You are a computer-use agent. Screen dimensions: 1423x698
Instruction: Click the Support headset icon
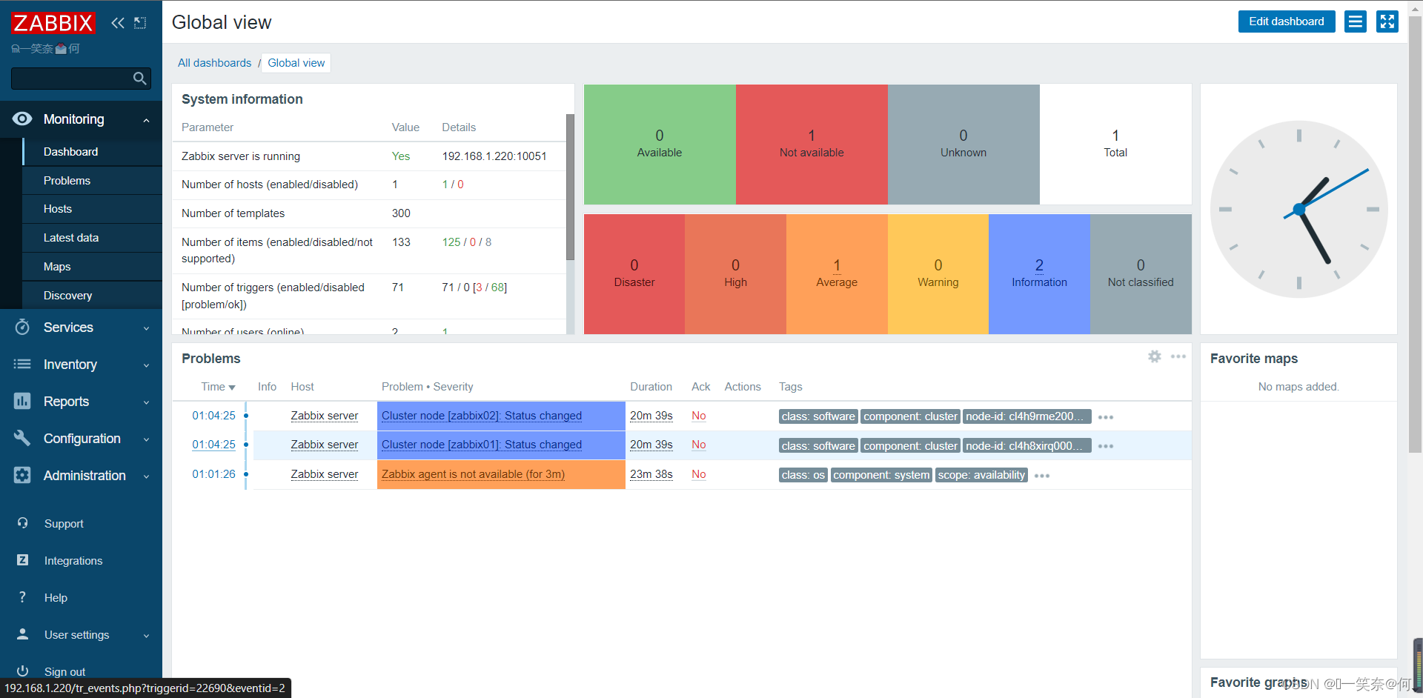coord(22,523)
